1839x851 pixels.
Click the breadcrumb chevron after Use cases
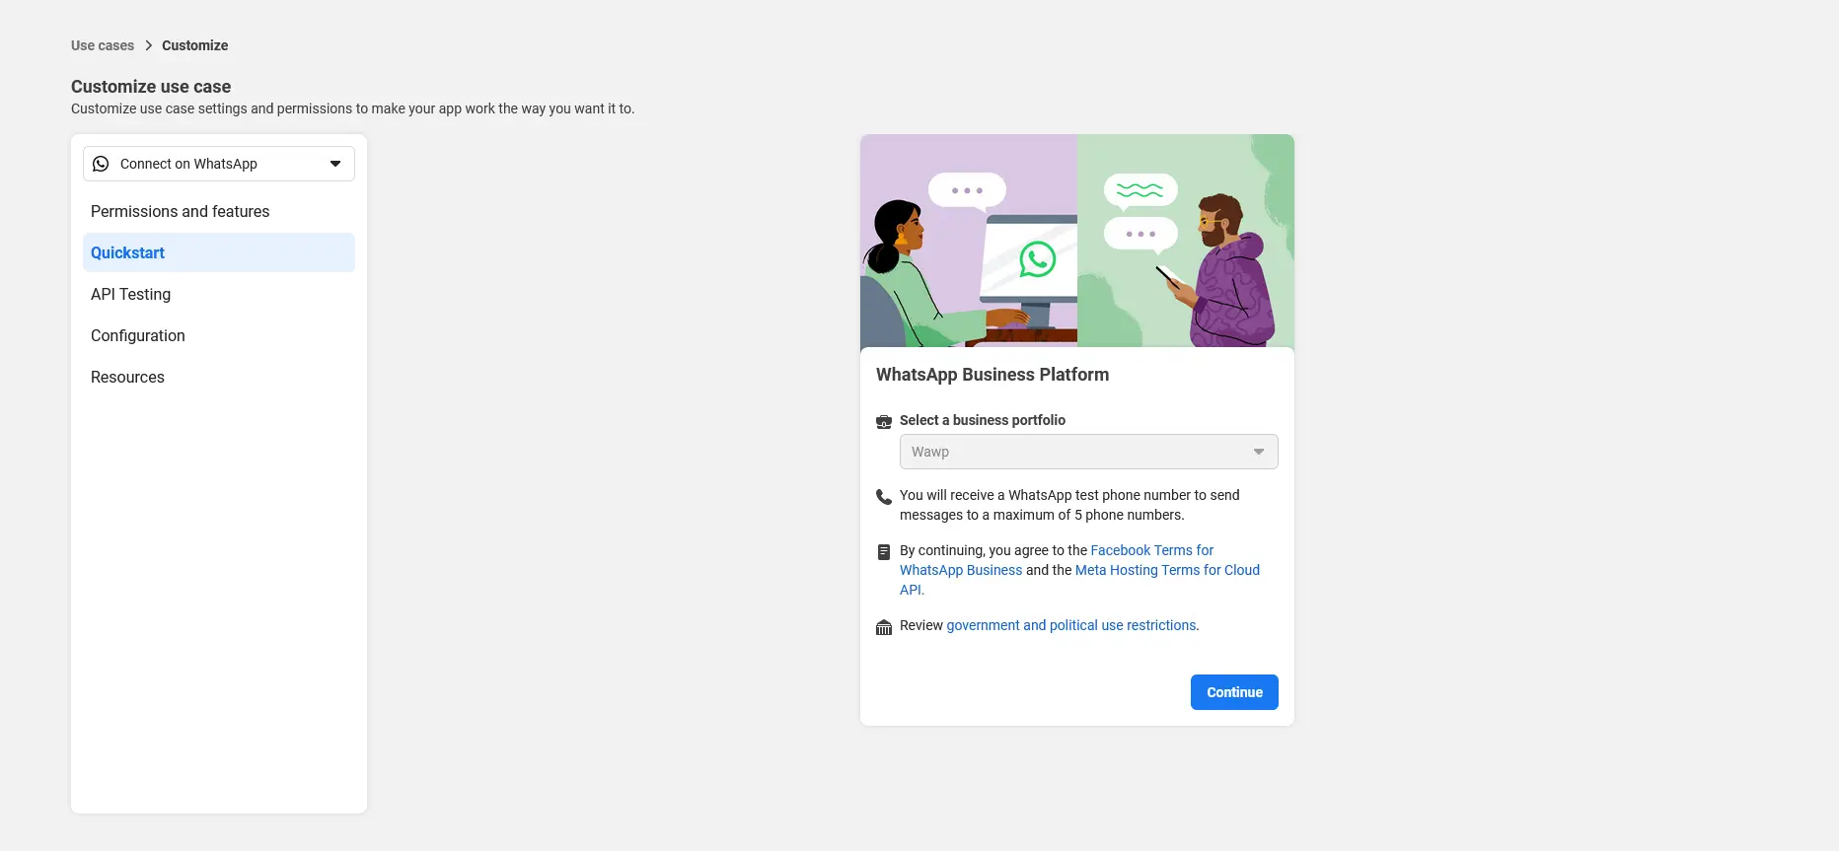pyautogui.click(x=148, y=45)
